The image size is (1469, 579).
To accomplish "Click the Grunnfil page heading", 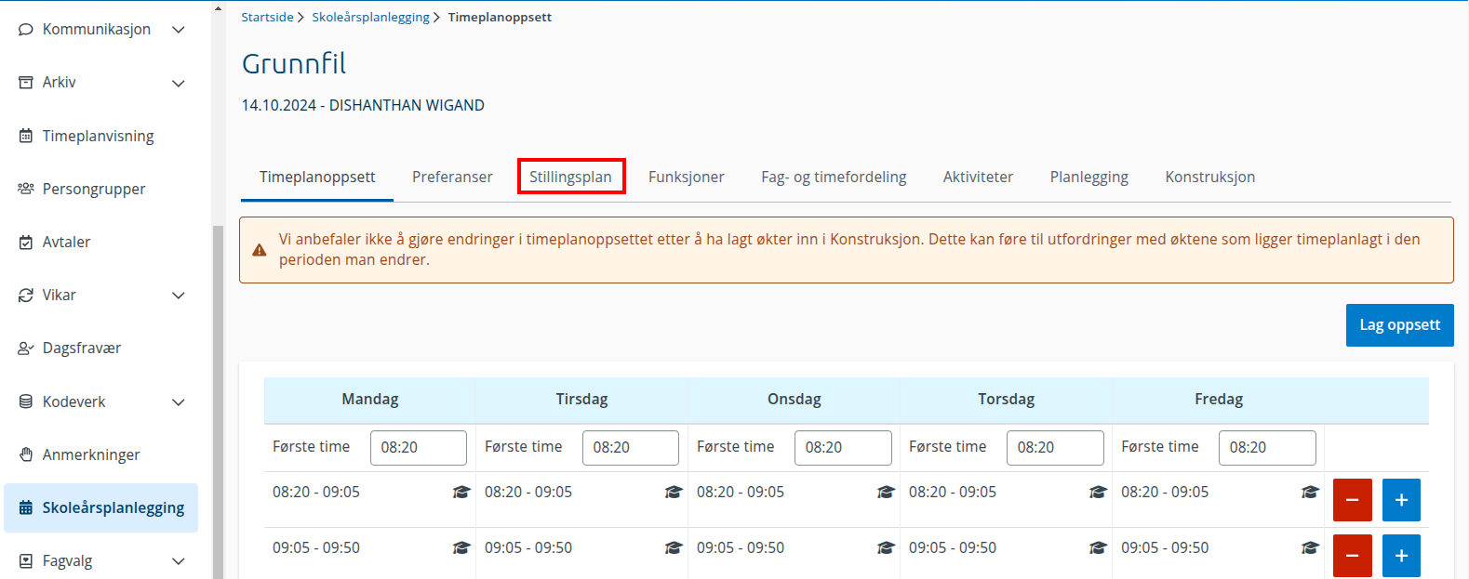I will [x=294, y=63].
